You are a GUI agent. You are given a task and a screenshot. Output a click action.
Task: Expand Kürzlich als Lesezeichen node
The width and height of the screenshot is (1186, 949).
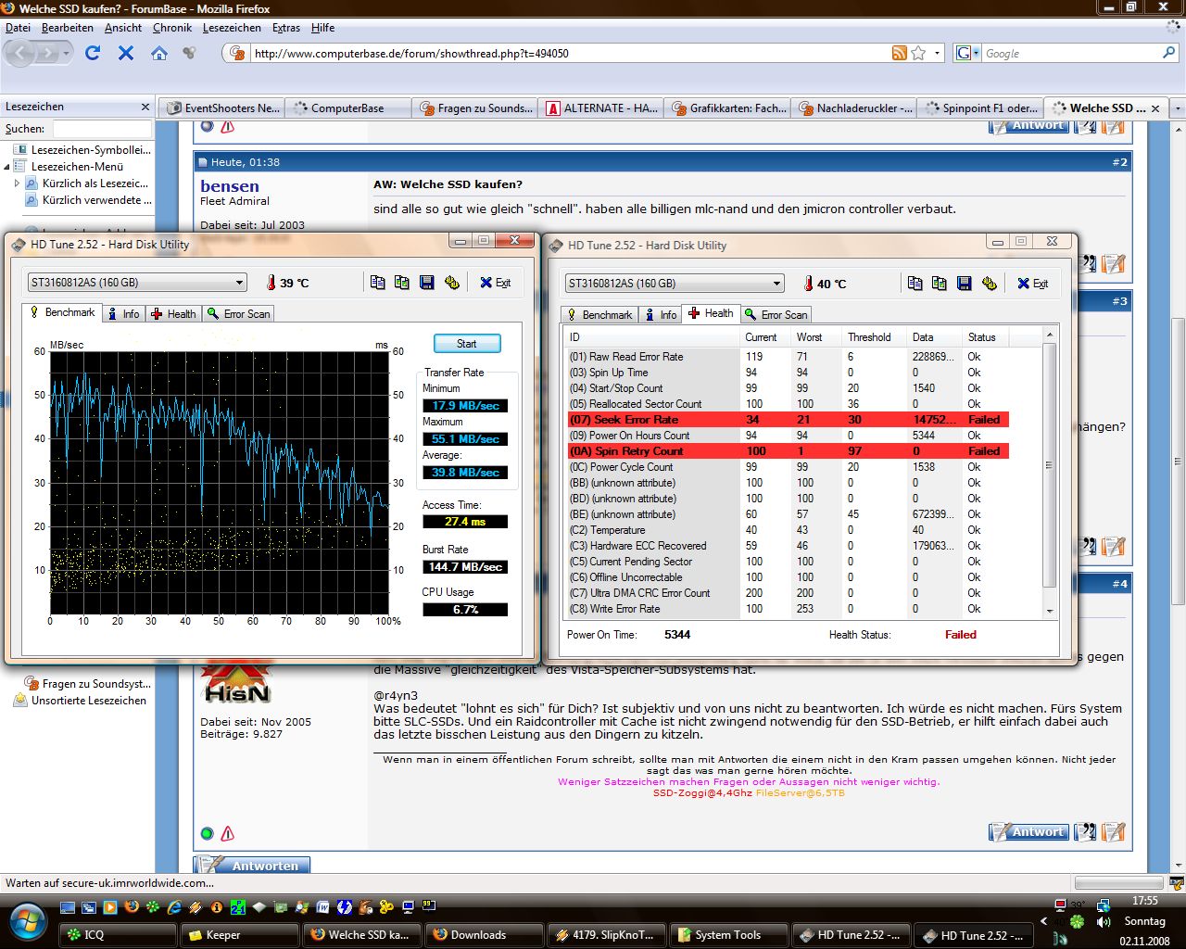point(17,183)
